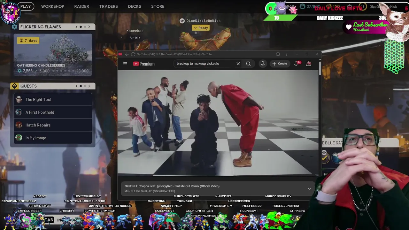Show next Flickering Flames event page
Image resolution: width=409 pixels, height=230 pixels.
(89, 27)
